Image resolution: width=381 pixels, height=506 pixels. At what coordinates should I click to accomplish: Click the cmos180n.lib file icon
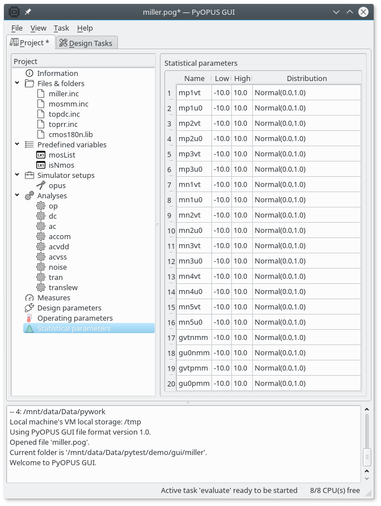click(x=41, y=134)
